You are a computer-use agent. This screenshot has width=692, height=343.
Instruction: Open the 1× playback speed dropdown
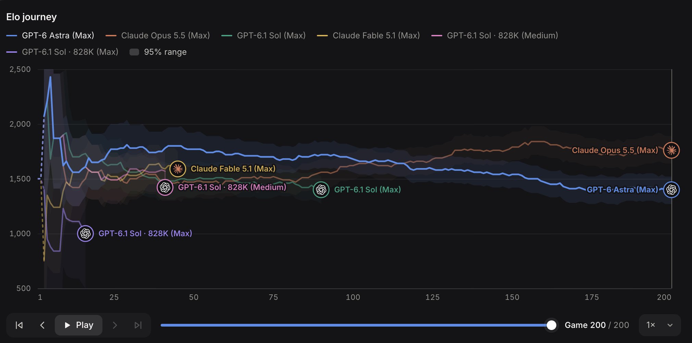660,325
